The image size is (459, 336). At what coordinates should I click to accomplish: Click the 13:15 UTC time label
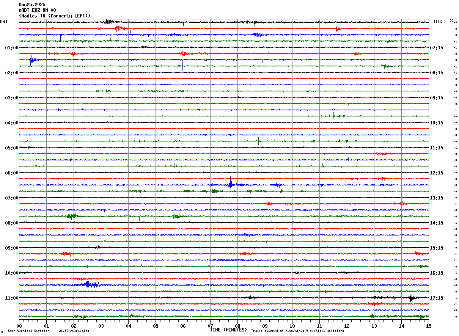pos(437,198)
